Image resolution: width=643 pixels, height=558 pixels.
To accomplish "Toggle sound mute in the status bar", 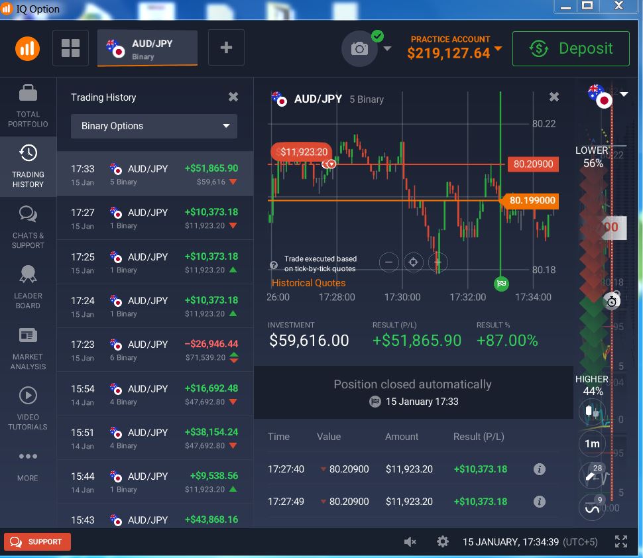I will pyautogui.click(x=410, y=542).
